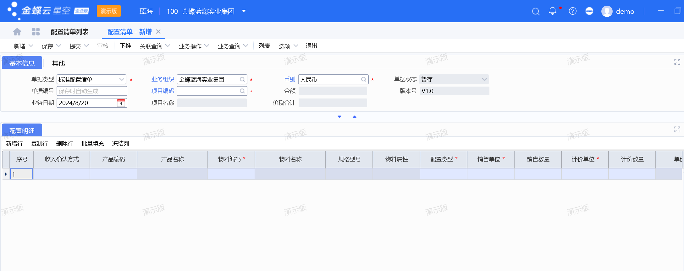Click the 币别 field label link

290,79
